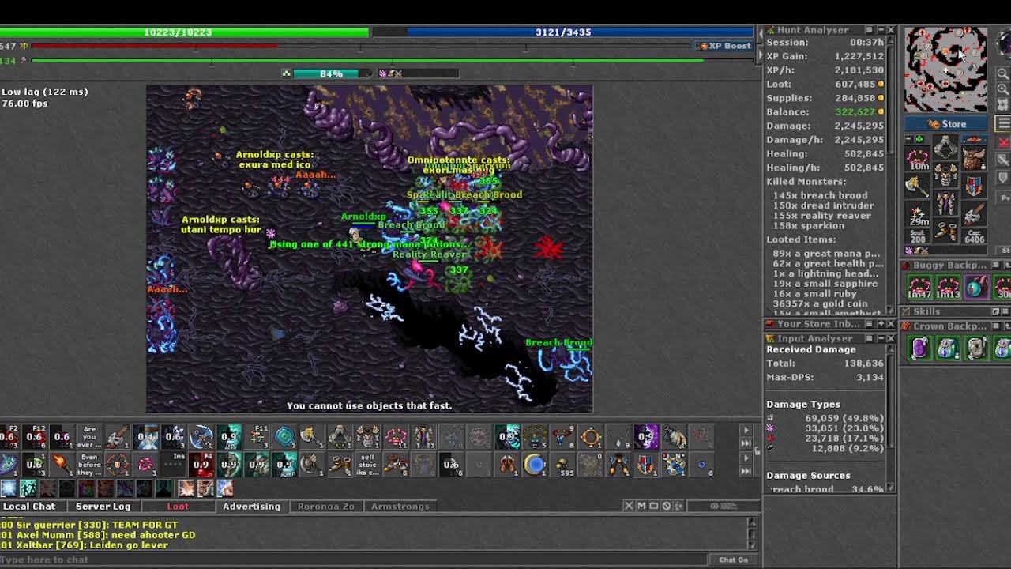The height and width of the screenshot is (569, 1011).
Task: Select item with 1m47 timer in Buggy Backpack
Action: tap(919, 287)
